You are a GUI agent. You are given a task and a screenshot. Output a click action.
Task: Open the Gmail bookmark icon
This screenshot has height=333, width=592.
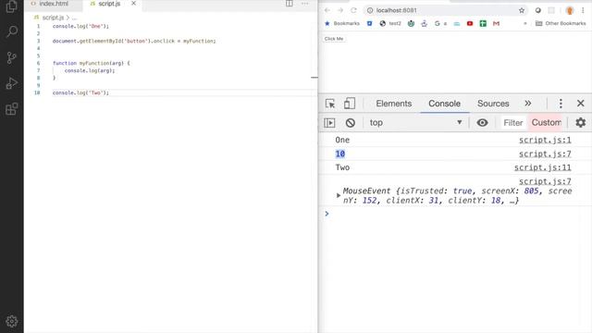496,23
